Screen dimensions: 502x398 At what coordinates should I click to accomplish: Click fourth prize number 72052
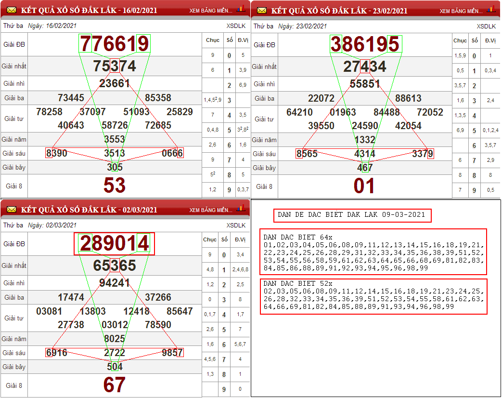[x=430, y=112]
